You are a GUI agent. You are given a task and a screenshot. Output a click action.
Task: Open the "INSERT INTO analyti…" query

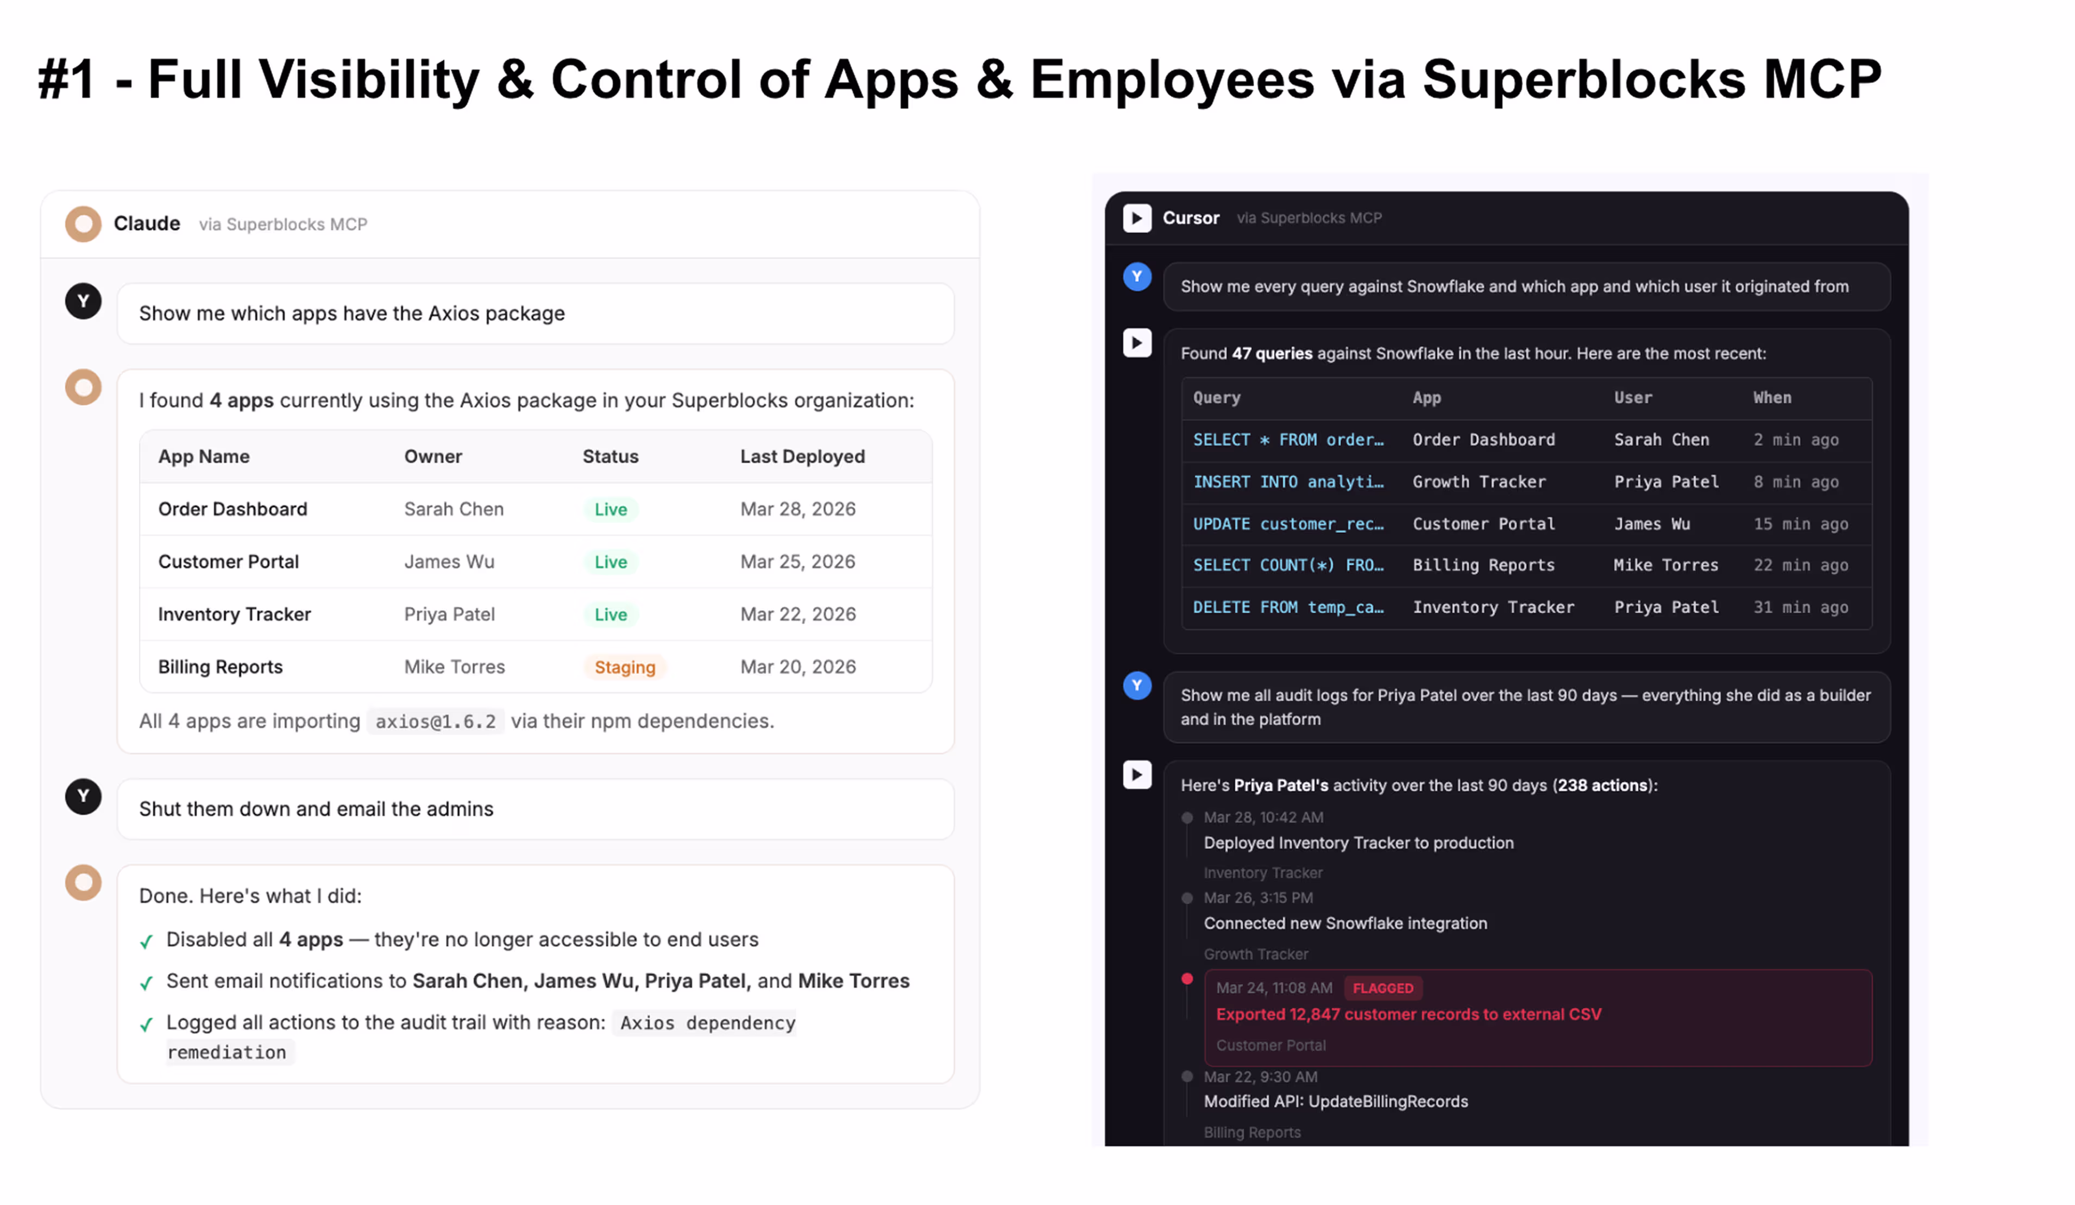1288,482
